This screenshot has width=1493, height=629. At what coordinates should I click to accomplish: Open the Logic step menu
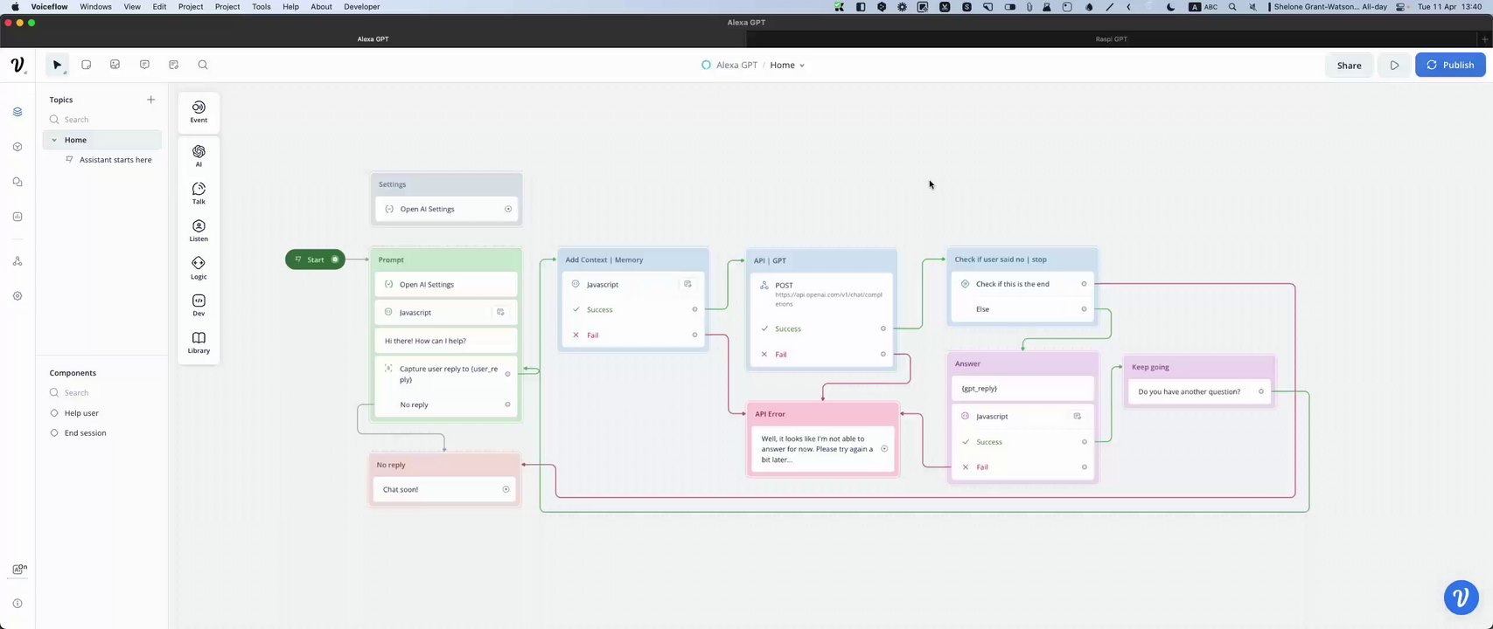pyautogui.click(x=199, y=268)
